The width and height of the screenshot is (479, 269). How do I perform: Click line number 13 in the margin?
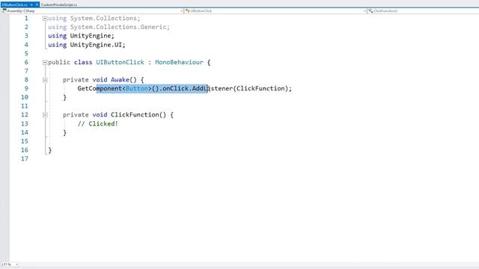25,123
